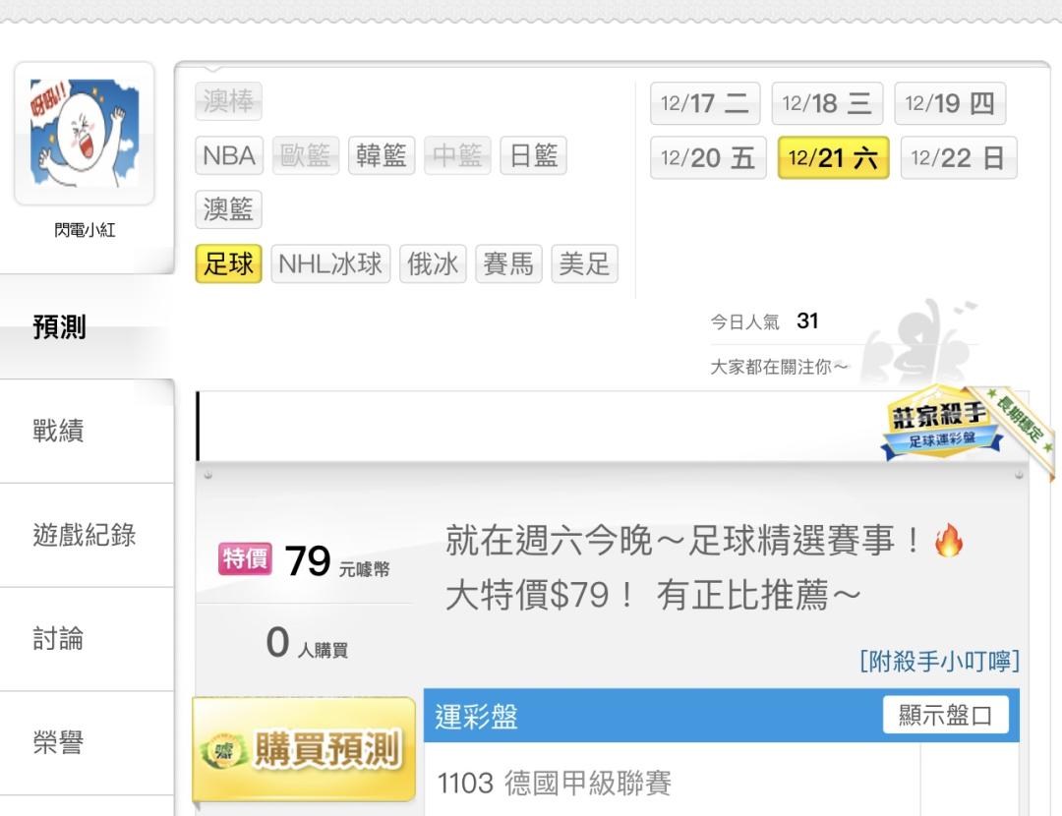Click the 閃電小紅 username

pos(85,230)
